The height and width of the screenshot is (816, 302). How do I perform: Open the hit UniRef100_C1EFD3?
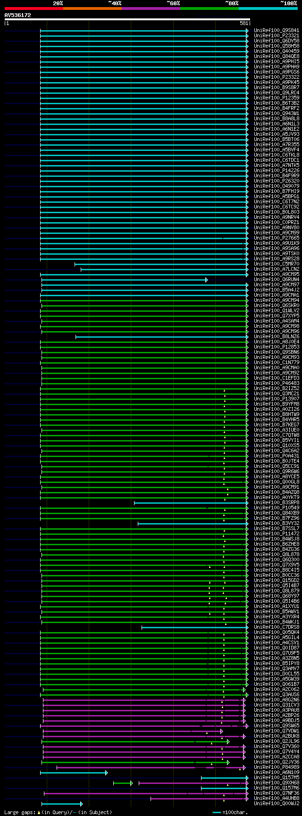point(277,378)
